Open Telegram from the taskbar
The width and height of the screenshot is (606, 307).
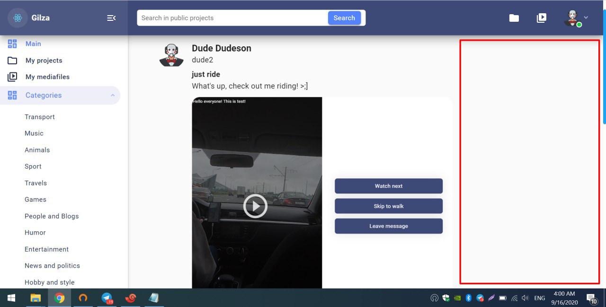coord(107,298)
